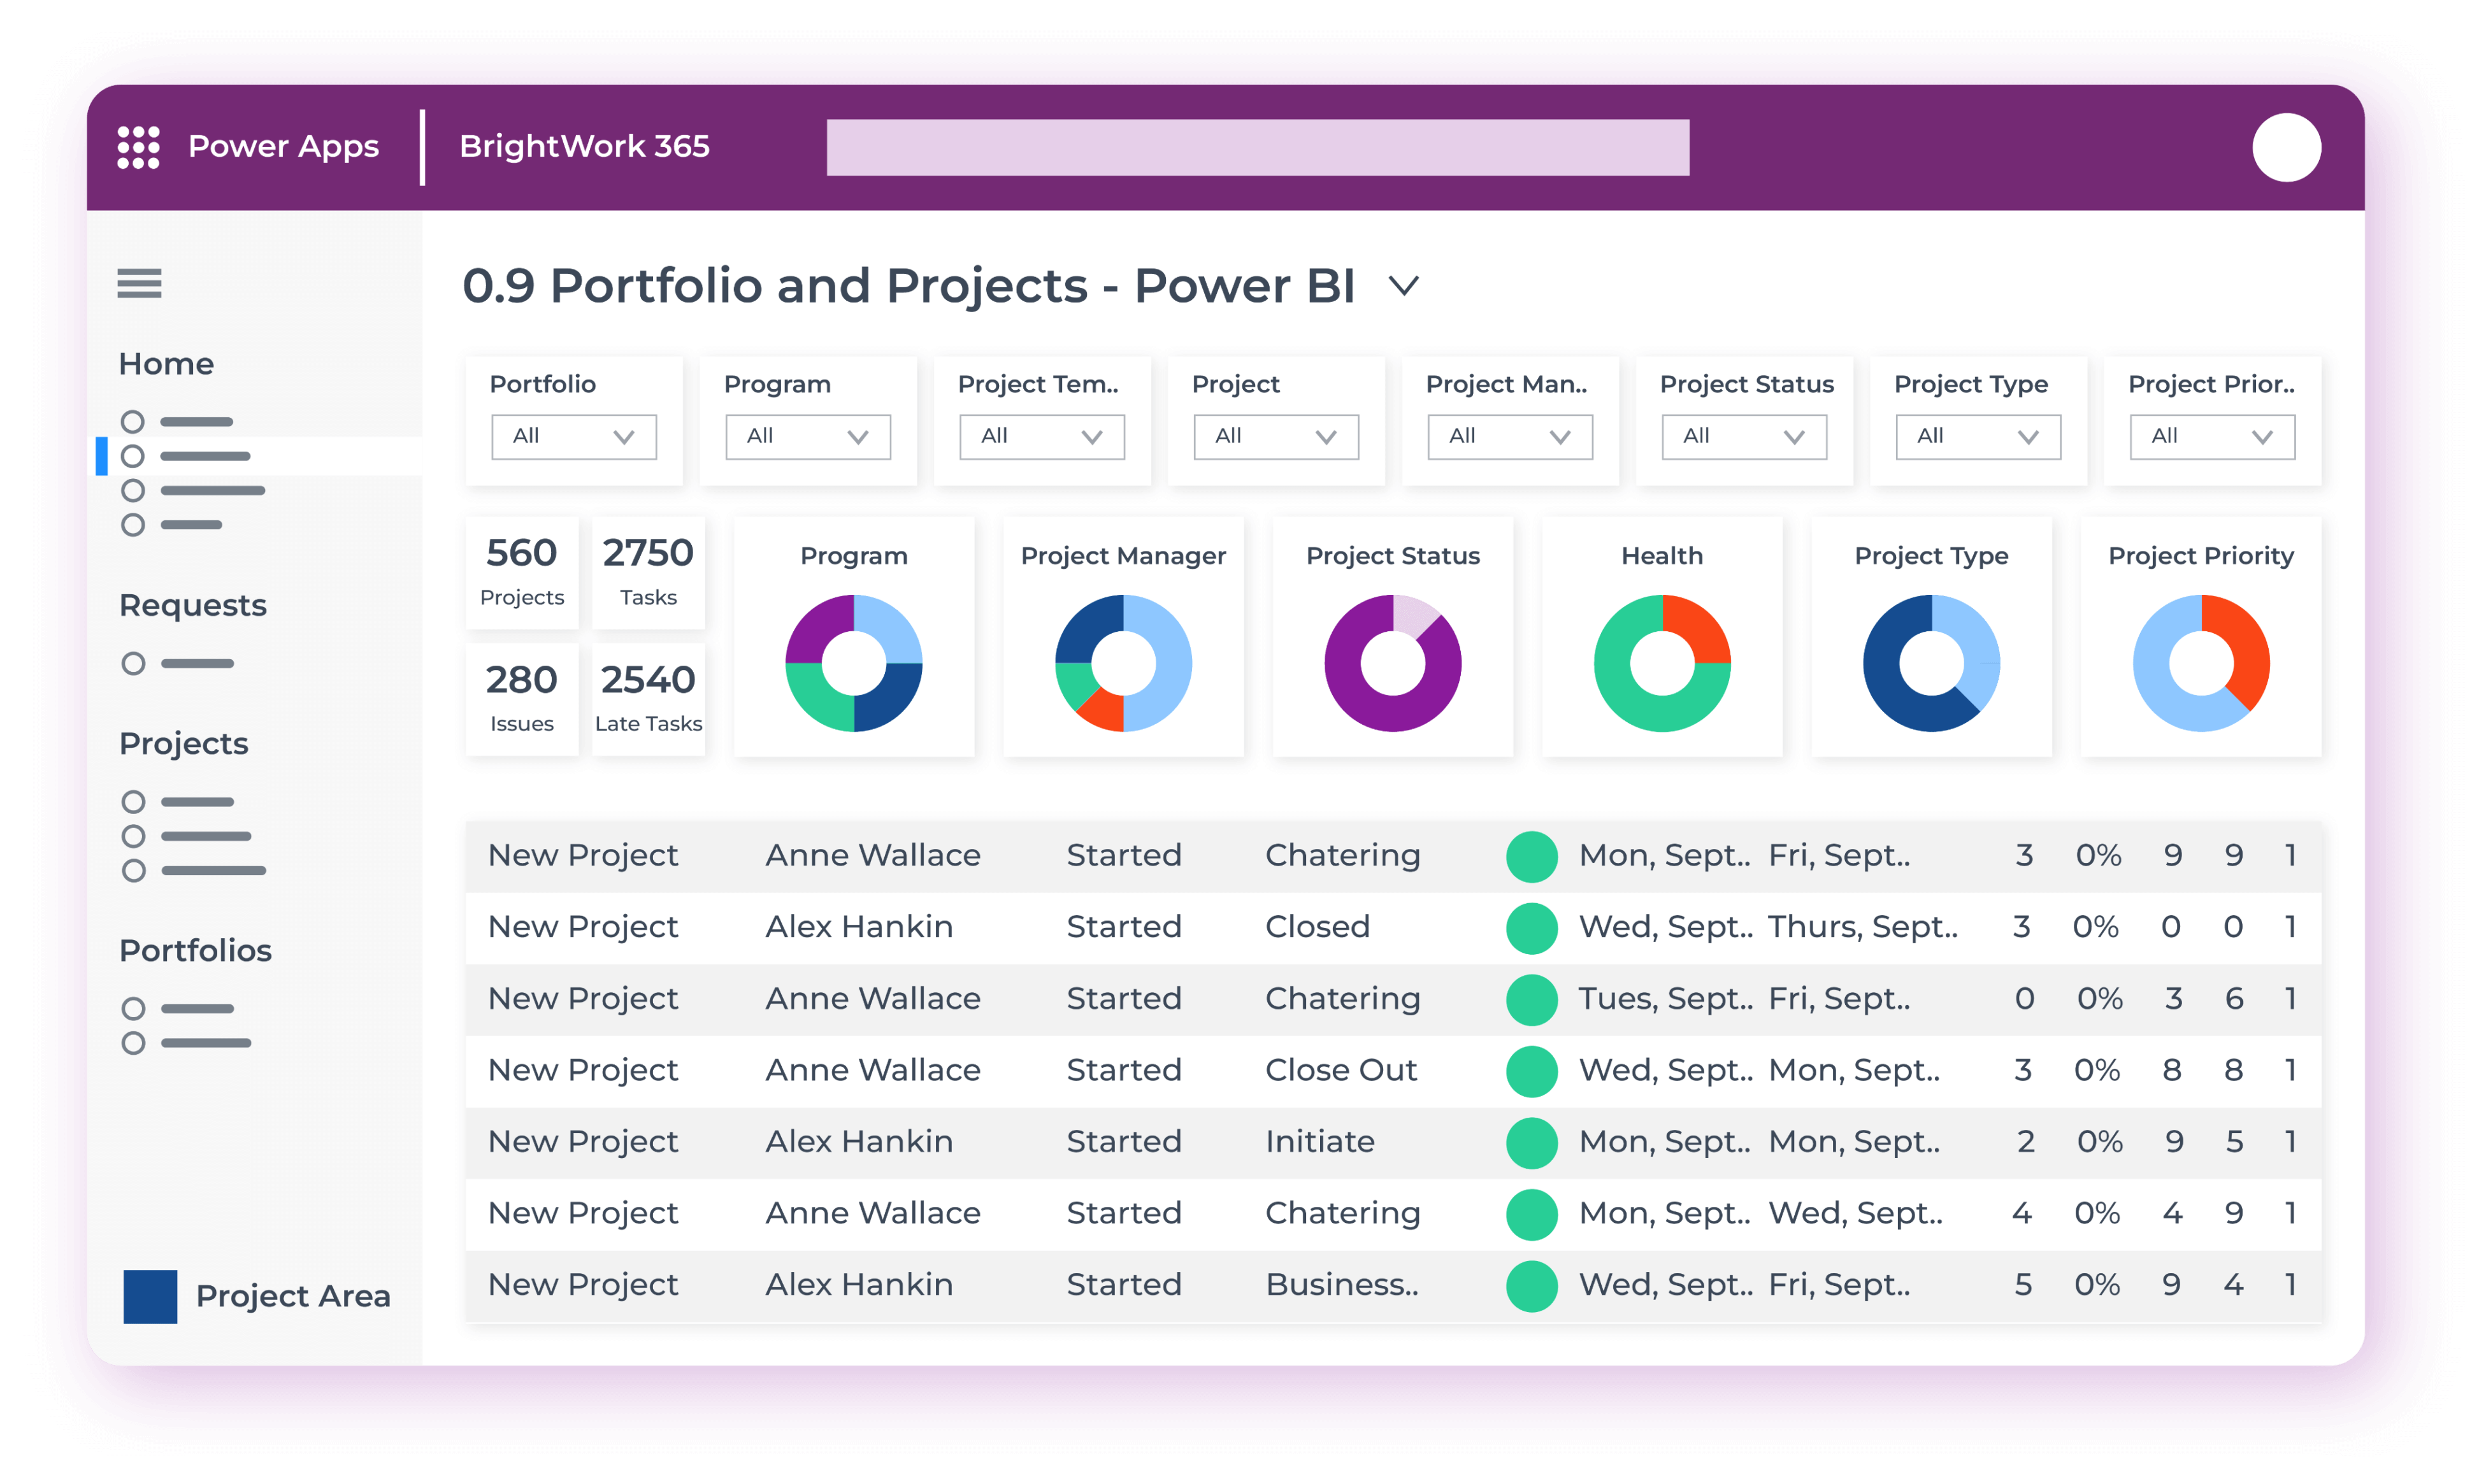Screen dimensions: 2486x1484
Task: Click 'Wed, Sept..' end date with Chatering
Action: pyautogui.click(x=1856, y=1213)
